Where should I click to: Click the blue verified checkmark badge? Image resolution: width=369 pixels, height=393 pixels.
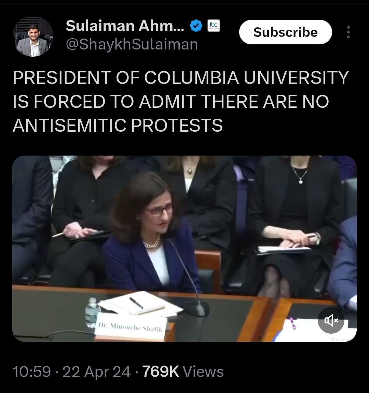pyautogui.click(x=196, y=26)
